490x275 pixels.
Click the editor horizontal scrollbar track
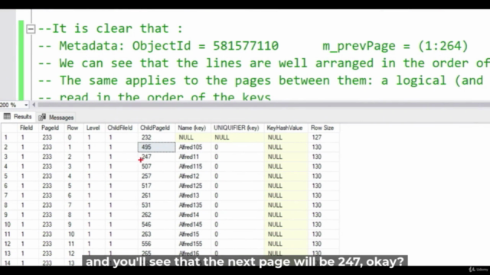[263, 105]
